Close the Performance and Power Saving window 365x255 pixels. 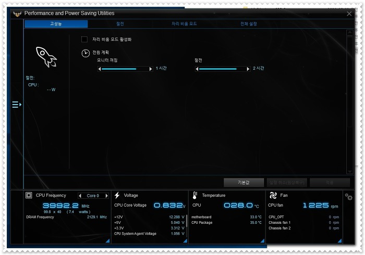pyautogui.click(x=349, y=14)
